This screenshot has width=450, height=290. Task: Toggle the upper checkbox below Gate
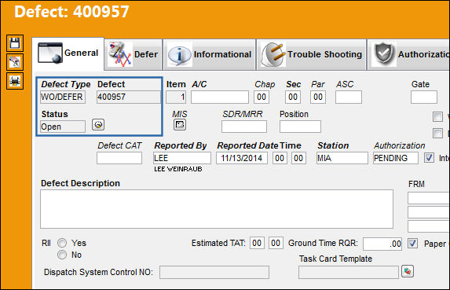437,116
